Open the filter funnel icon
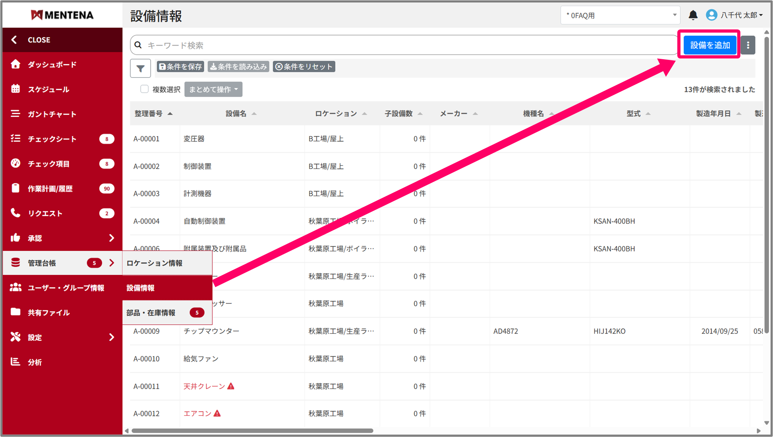The image size is (773, 437). tap(140, 68)
